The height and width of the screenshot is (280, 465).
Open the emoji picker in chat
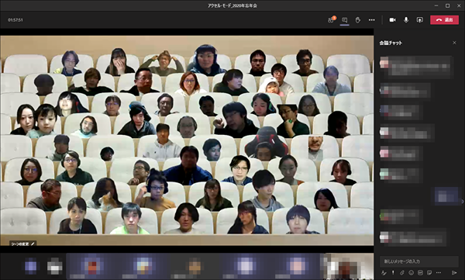[411, 272]
